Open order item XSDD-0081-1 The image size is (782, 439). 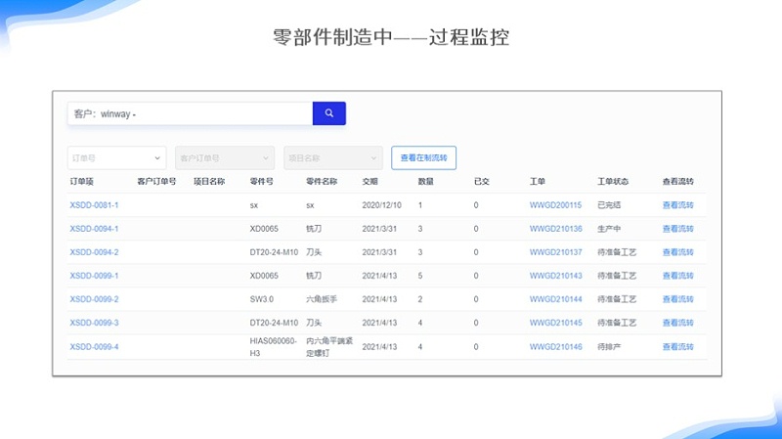coord(94,205)
